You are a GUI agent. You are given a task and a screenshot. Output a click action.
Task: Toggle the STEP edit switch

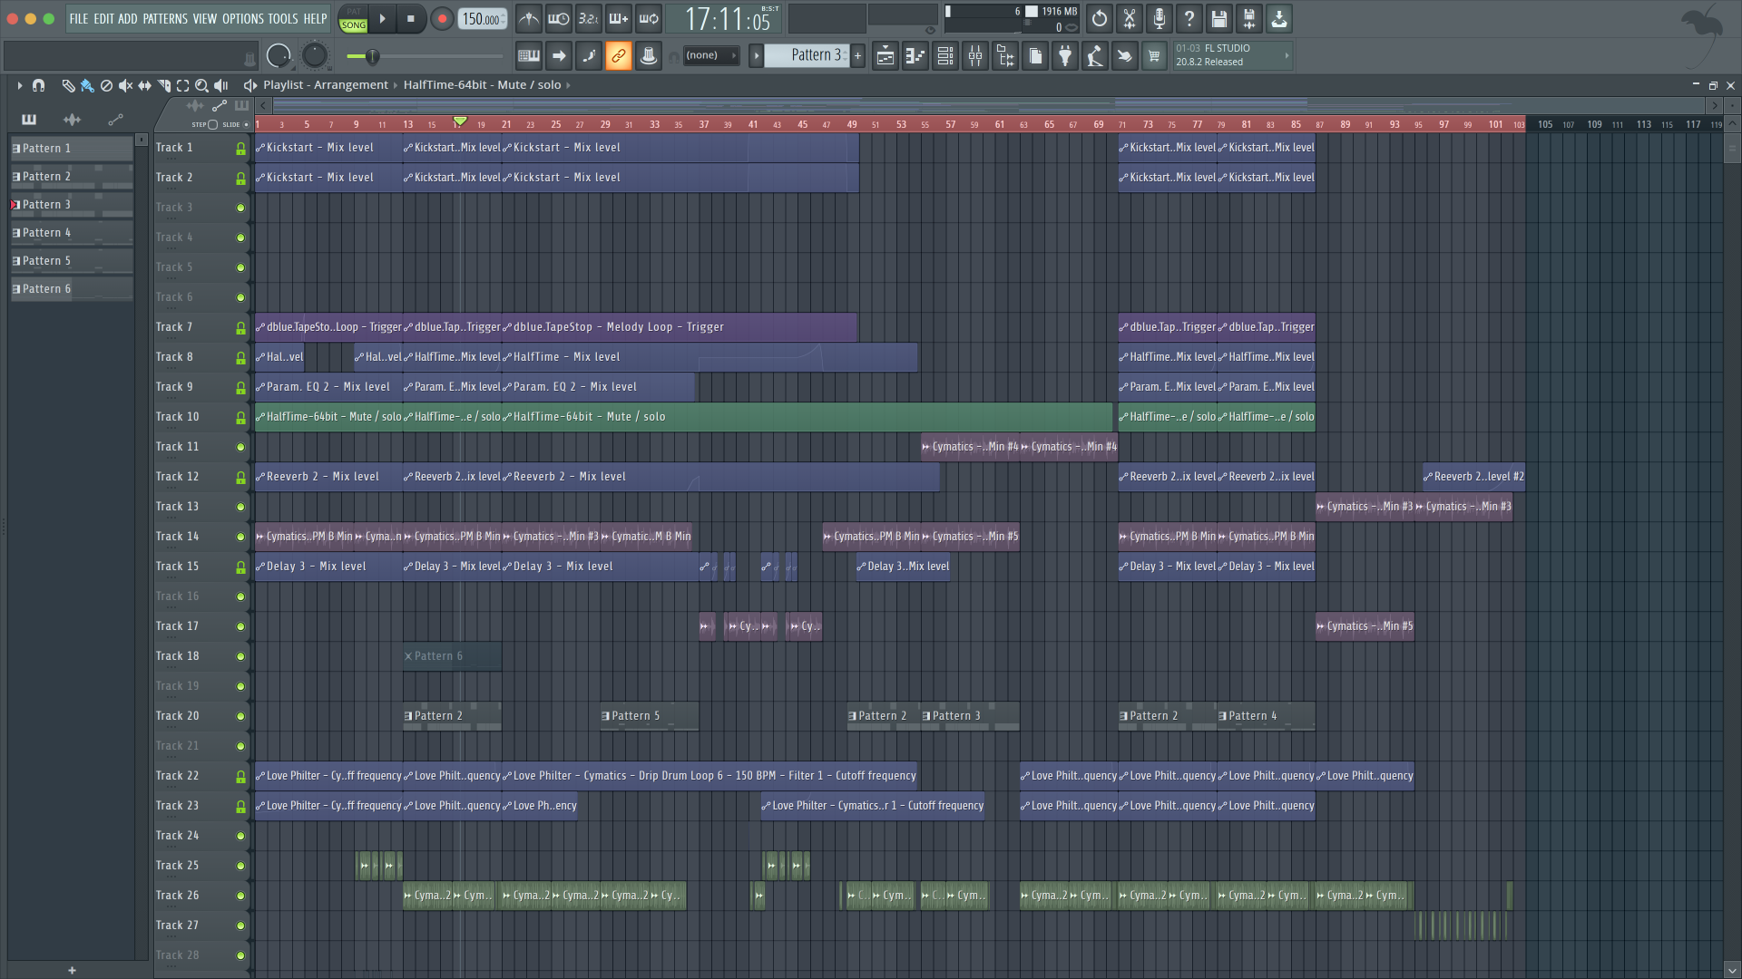click(212, 124)
